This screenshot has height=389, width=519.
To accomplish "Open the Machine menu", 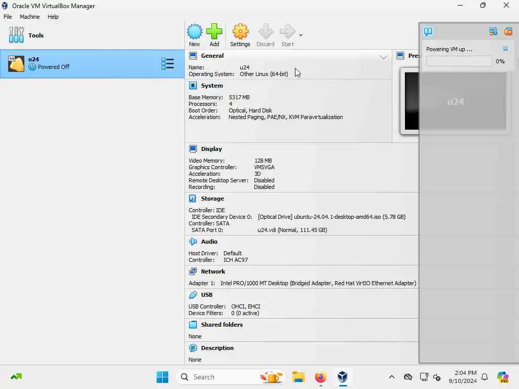I will pyautogui.click(x=29, y=17).
